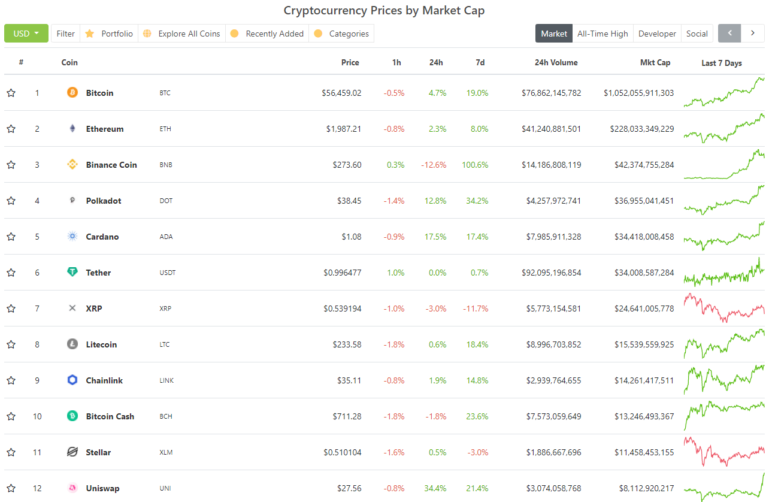Viewport: 769px width, 502px height.
Task: Add Litecoin to favorites via star
Action: click(x=11, y=344)
